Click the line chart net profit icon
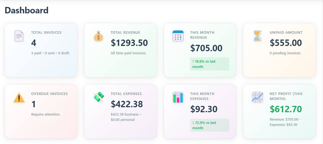Viewport: 323px width, 144px height. (258, 97)
